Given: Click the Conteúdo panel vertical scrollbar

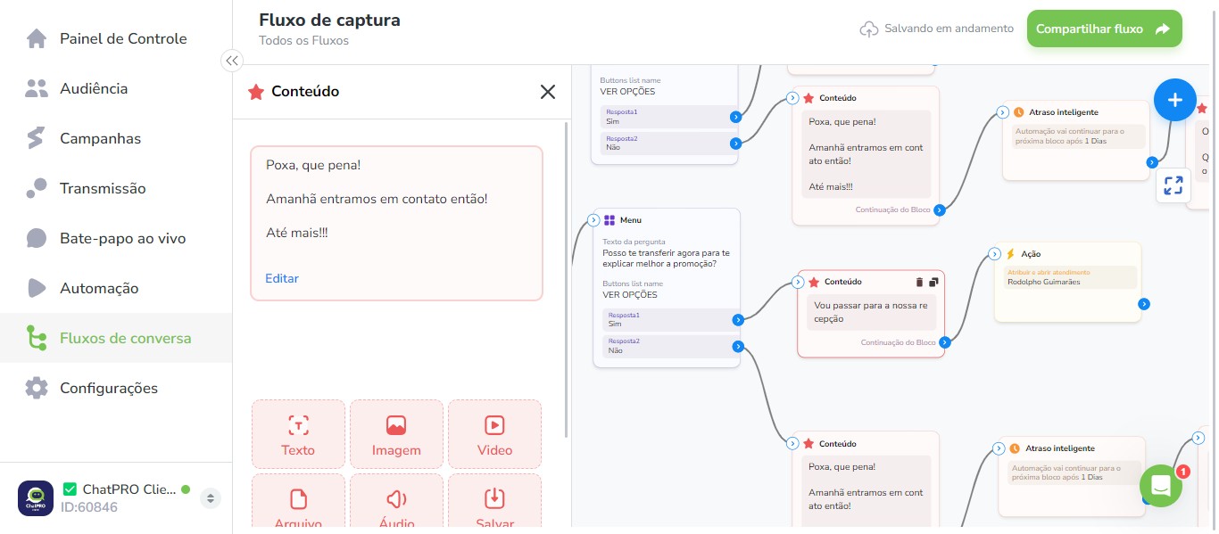Looking at the screenshot, I should [568, 280].
